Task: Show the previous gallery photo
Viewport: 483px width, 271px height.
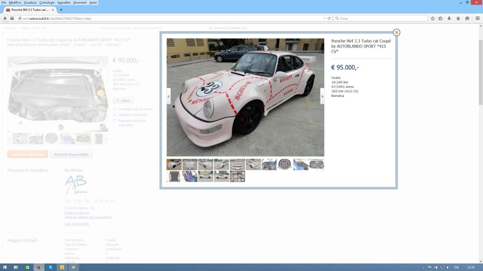Action: tap(168, 96)
